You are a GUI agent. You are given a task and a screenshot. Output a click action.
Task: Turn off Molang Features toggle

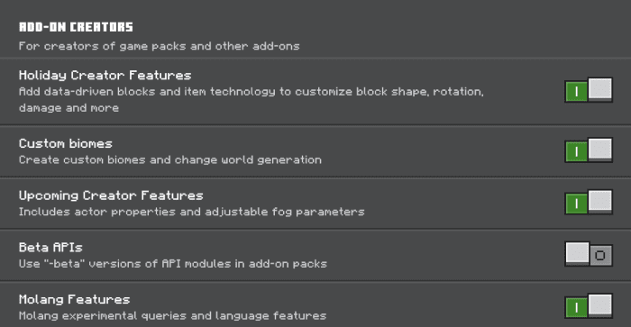tap(589, 306)
